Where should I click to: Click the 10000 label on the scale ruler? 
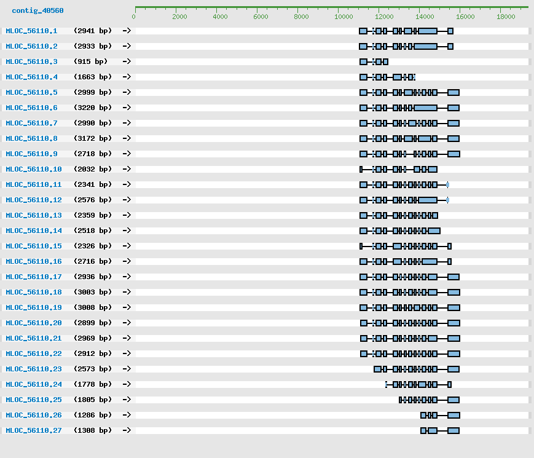[342, 17]
